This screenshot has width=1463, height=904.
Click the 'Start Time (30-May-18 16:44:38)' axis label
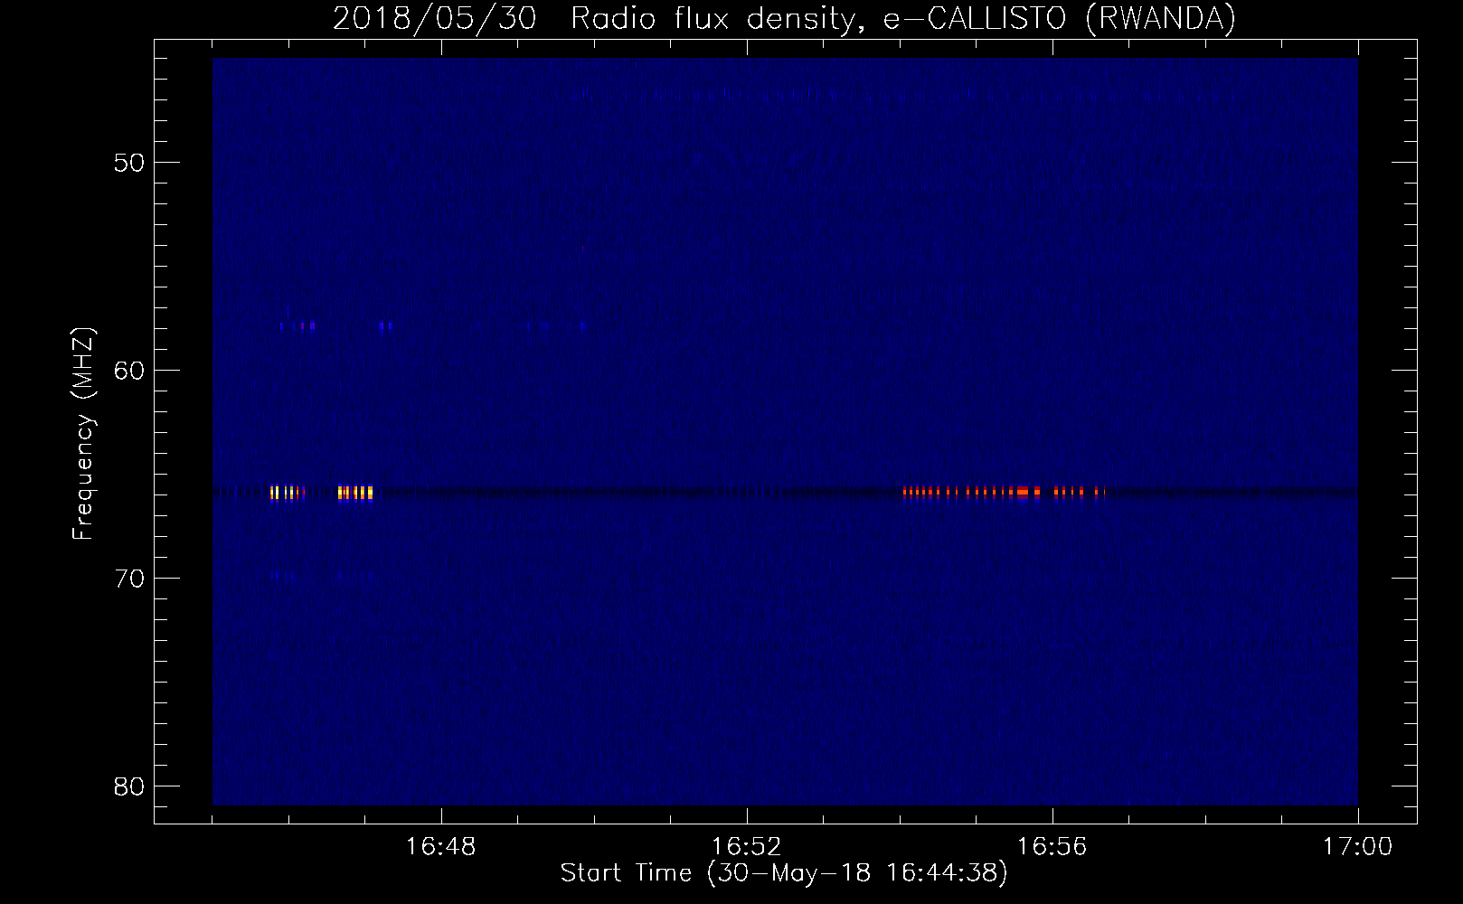tap(784, 874)
